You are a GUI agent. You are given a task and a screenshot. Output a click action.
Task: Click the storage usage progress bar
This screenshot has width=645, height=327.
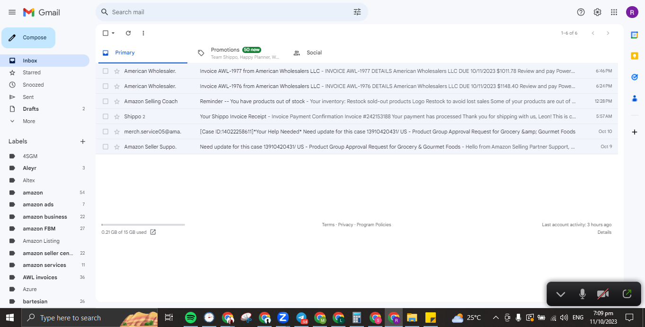tap(143, 225)
